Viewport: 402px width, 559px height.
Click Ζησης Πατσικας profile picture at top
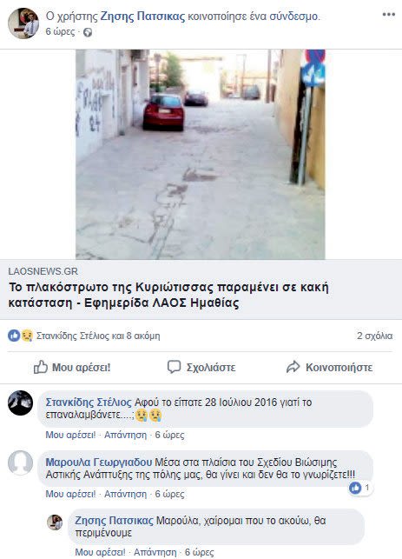click(x=23, y=23)
